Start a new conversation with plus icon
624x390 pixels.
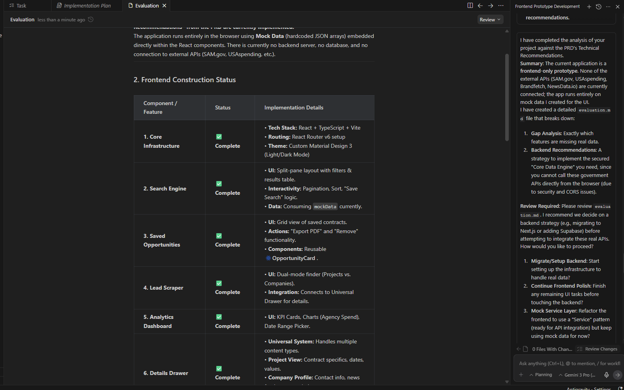point(589,6)
